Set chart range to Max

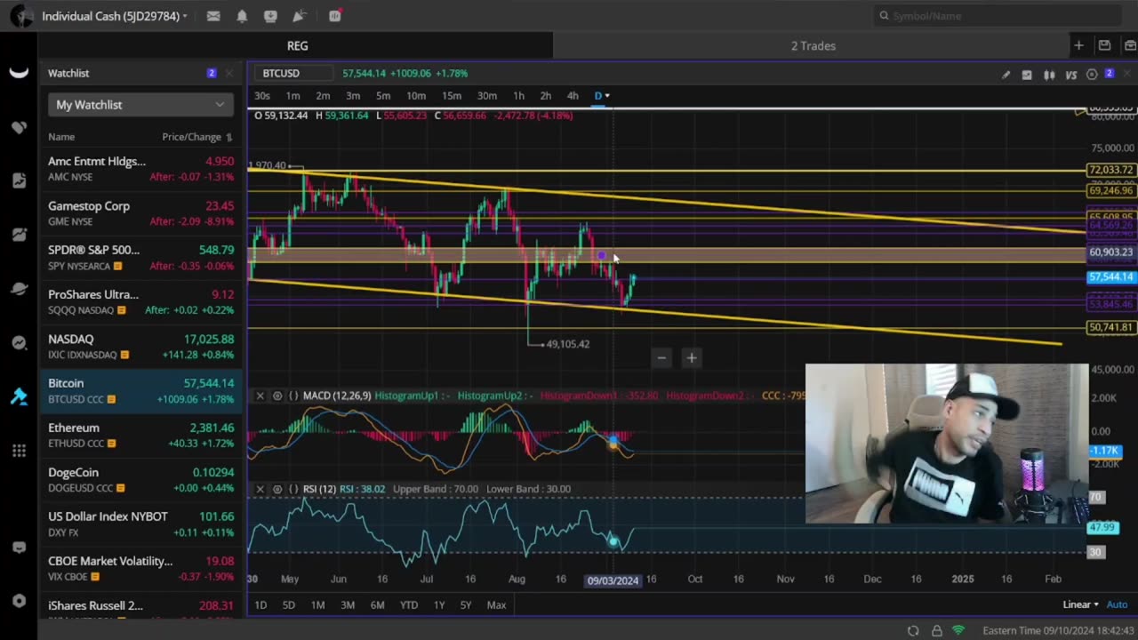point(496,605)
